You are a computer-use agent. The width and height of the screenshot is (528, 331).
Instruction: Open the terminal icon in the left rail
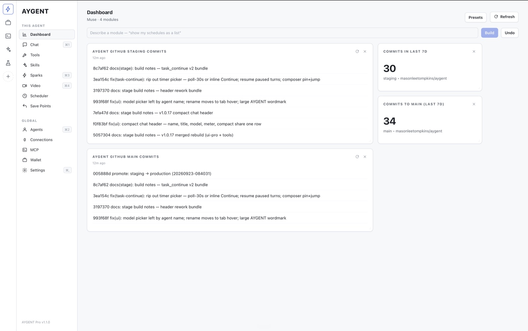coord(8,36)
